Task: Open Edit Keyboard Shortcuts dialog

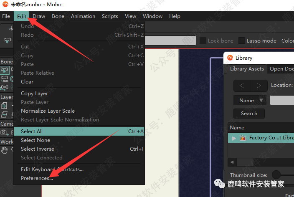Action: (x=79, y=169)
